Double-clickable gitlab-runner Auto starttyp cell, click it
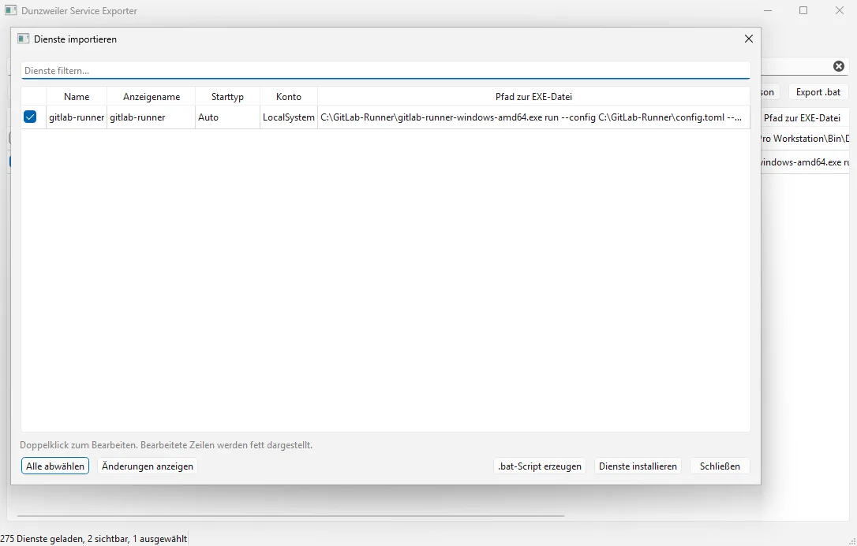This screenshot has height=546, width=857. pyautogui.click(x=227, y=117)
